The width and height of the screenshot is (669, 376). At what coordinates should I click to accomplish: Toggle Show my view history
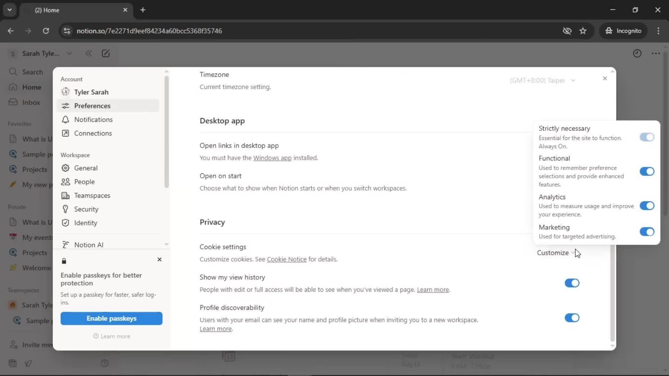(x=572, y=283)
